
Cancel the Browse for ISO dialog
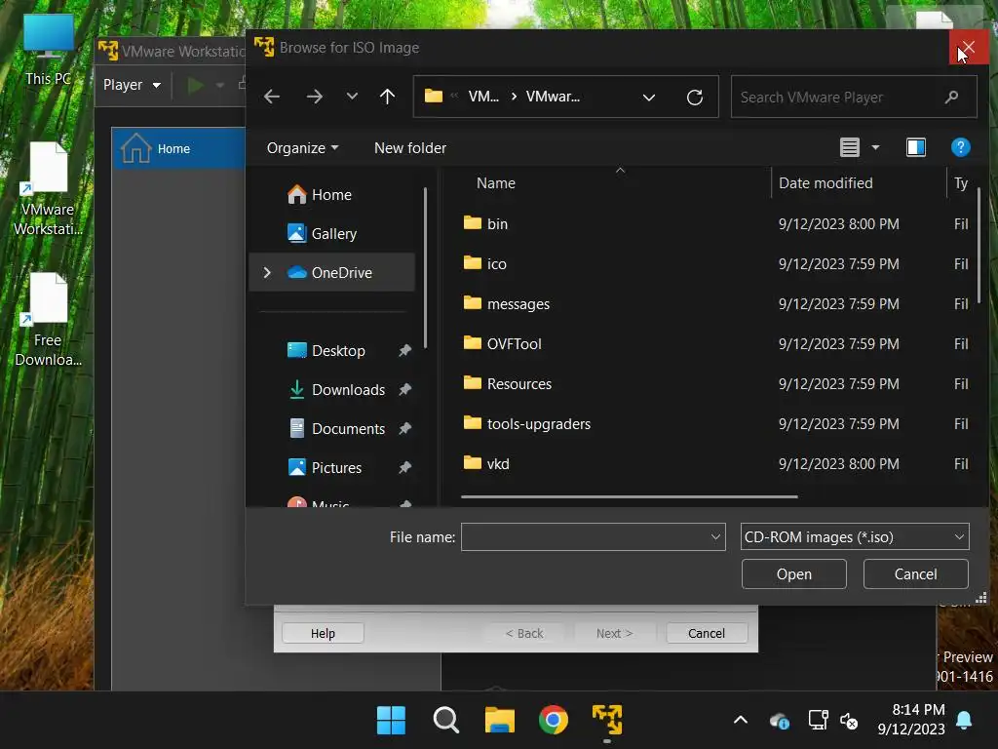click(x=915, y=574)
